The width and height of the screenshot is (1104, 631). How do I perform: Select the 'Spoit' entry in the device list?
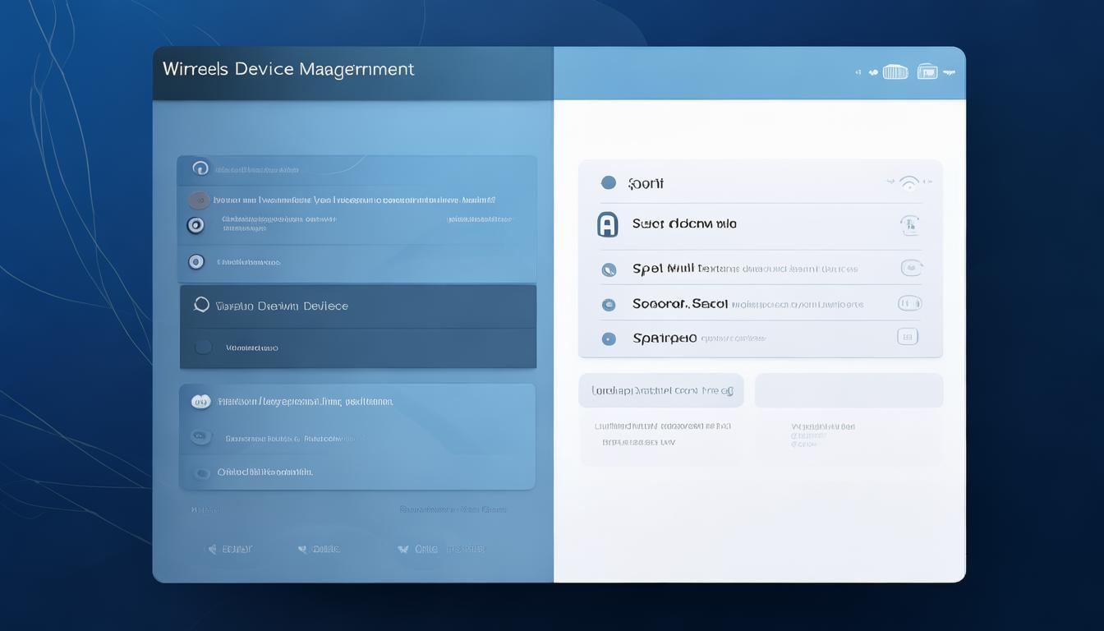646,183
